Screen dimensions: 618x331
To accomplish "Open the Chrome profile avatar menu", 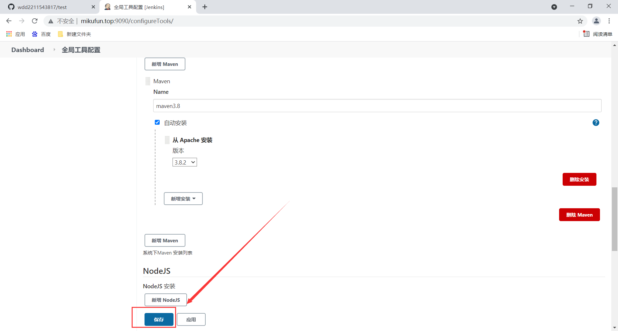I will click(x=596, y=21).
